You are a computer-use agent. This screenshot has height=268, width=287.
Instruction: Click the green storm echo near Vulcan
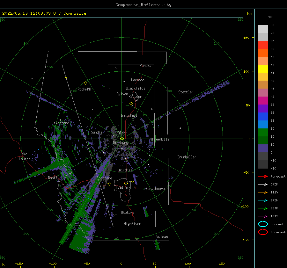pos(157,245)
